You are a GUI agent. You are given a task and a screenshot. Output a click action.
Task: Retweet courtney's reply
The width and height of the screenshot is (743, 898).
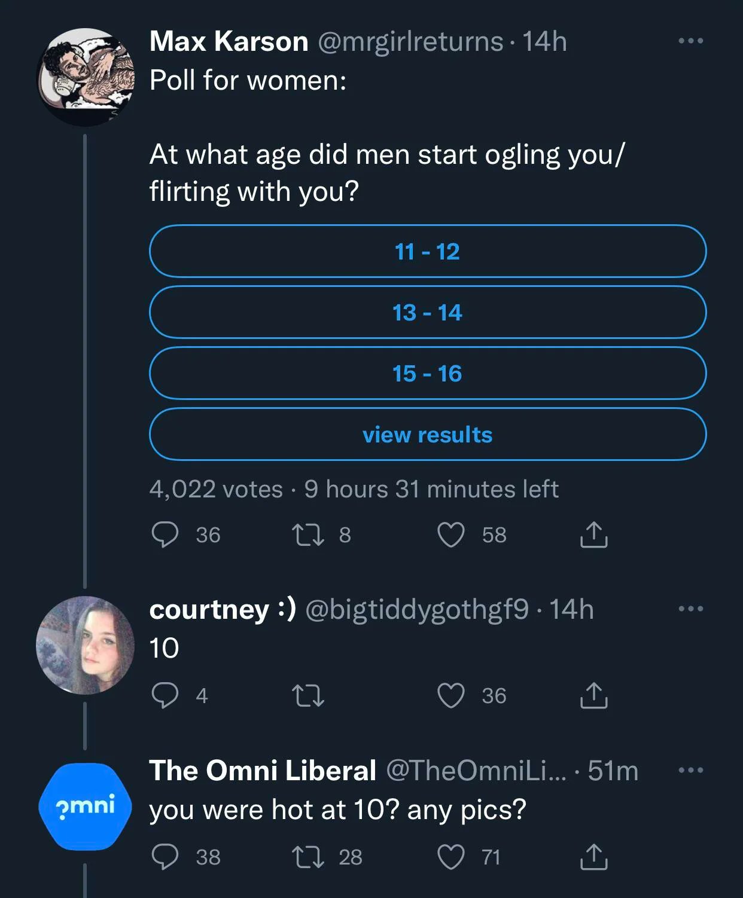click(x=307, y=695)
